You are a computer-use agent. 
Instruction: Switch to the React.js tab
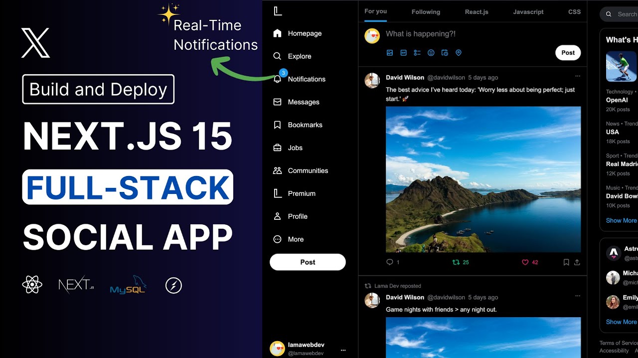477,12
